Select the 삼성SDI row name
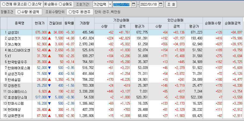This screenshot has width=244, height=121. pyautogui.click(x=13, y=32)
